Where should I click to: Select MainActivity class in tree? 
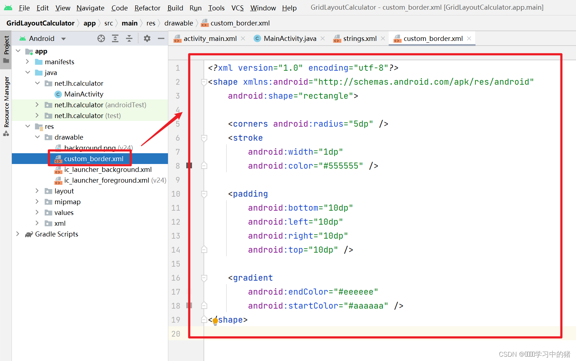[84, 94]
